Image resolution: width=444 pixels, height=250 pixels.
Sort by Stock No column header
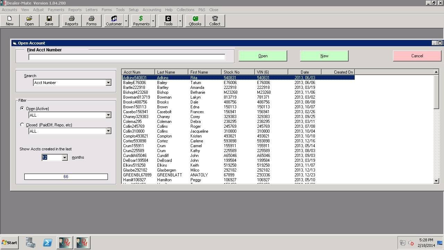(238, 72)
